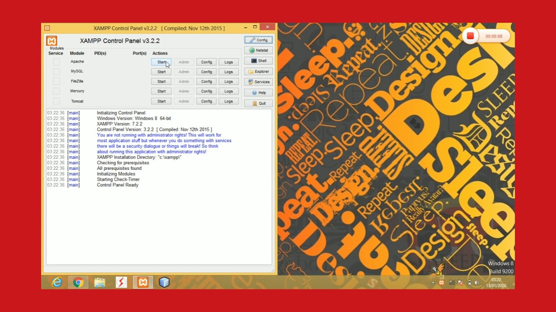Screen dimensions: 556x312
Task: Toggle the Mercury service checkbox
Action: tap(56, 91)
